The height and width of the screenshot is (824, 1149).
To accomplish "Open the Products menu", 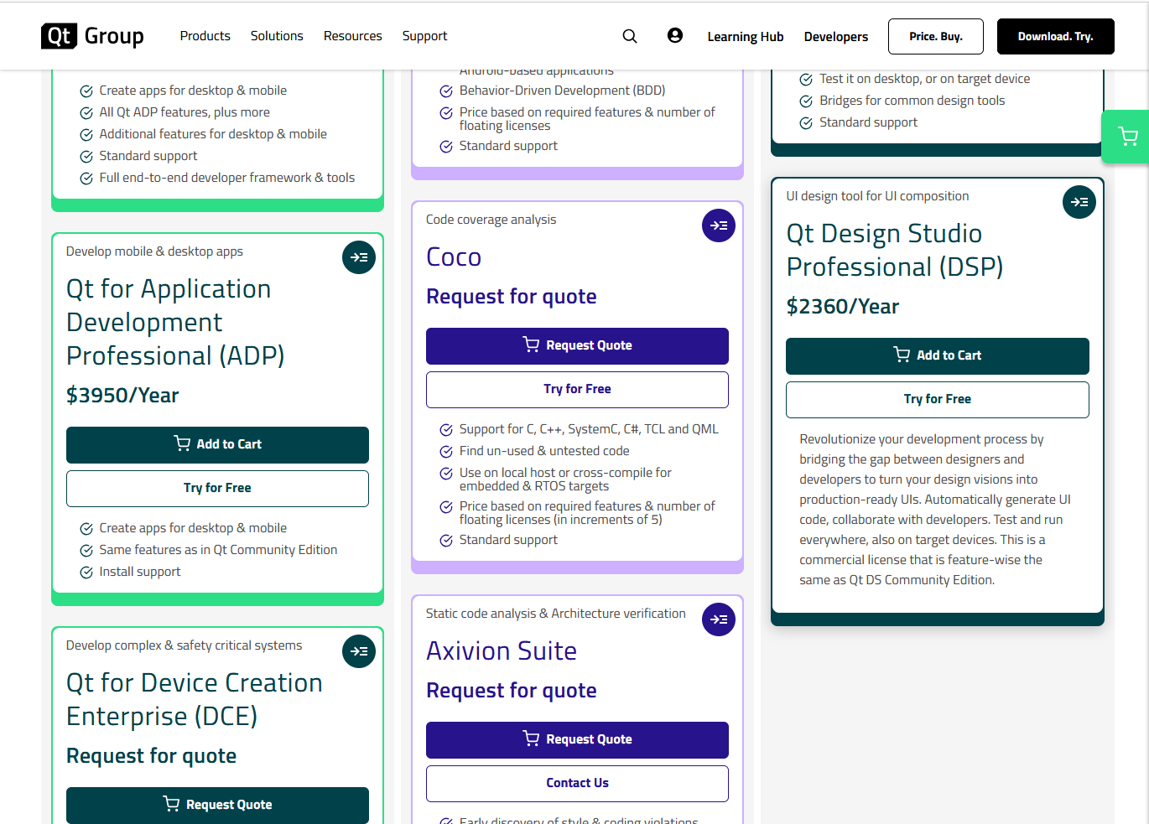I will coord(205,36).
